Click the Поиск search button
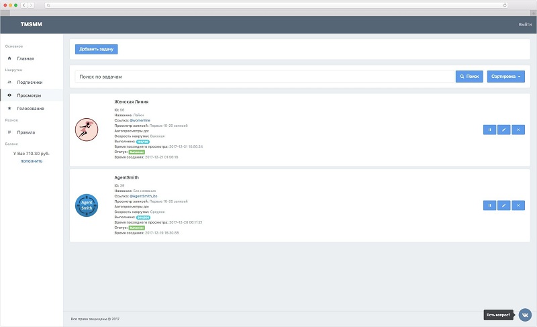This screenshot has height=327, width=537. (x=469, y=77)
